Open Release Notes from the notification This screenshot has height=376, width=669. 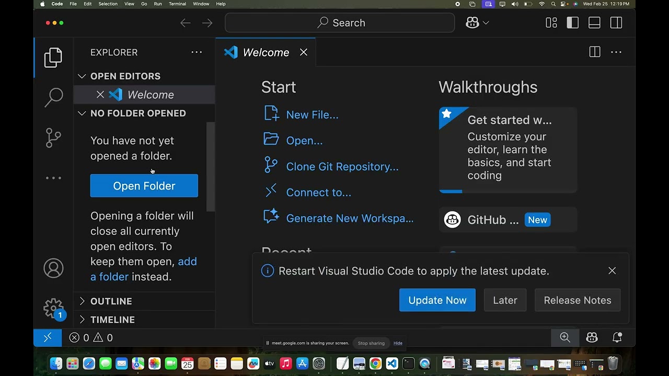coord(578,300)
